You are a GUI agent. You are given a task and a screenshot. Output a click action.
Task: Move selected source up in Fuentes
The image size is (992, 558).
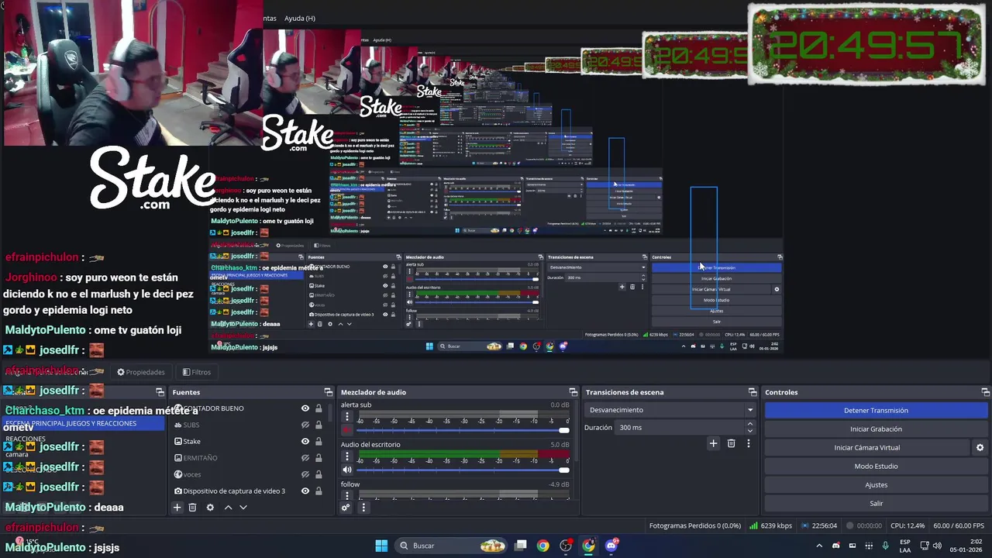(x=228, y=508)
